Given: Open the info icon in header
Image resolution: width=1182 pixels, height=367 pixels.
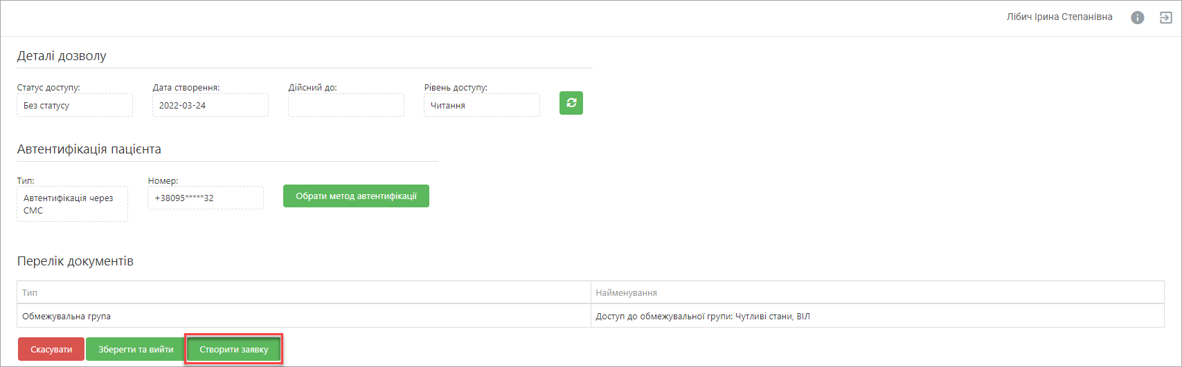Looking at the screenshot, I should [x=1137, y=18].
